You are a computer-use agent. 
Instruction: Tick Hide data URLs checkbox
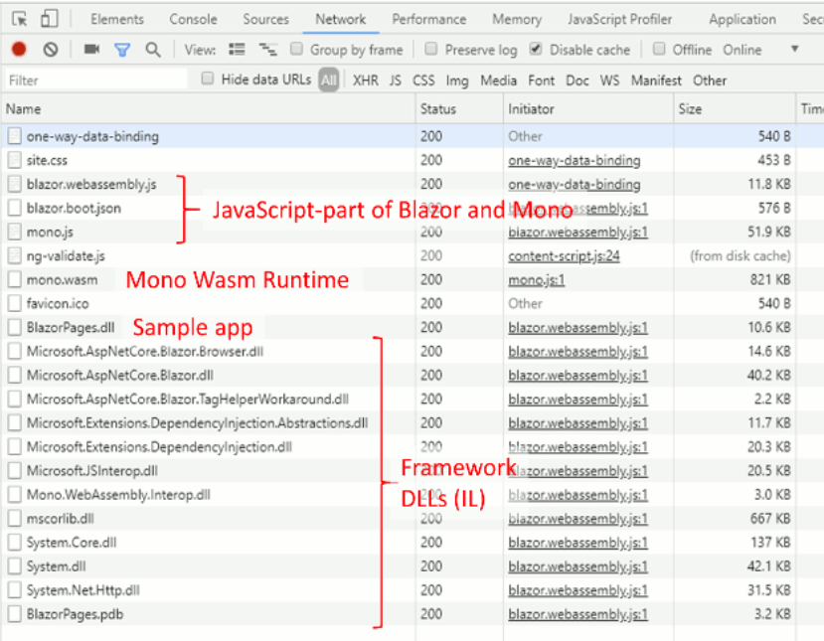point(208,79)
